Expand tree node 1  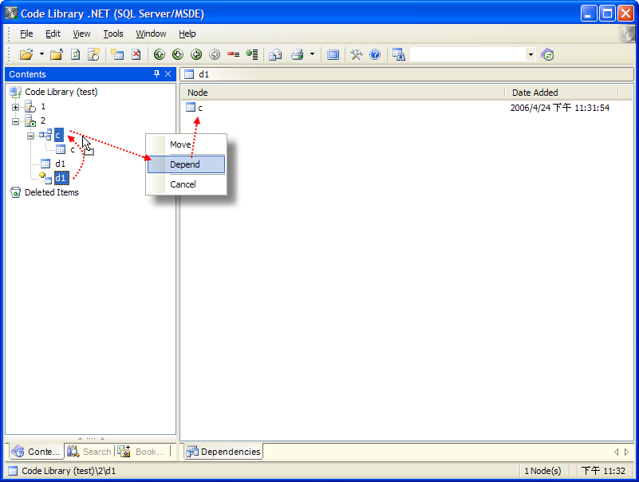(15, 107)
